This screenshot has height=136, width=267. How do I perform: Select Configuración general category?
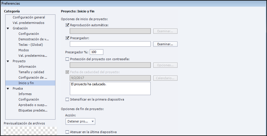click(29, 17)
